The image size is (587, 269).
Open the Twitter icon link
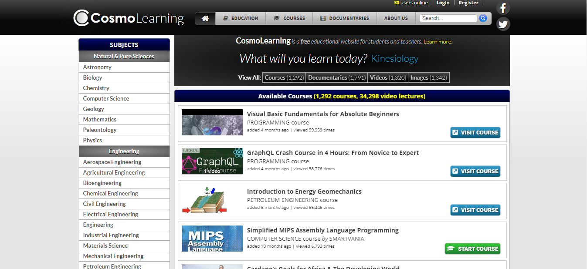tap(503, 24)
